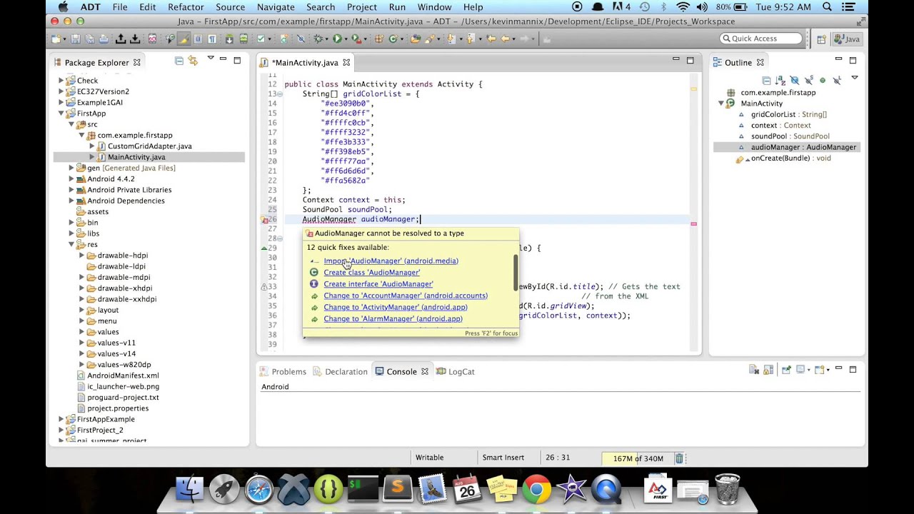Image resolution: width=914 pixels, height=514 pixels.
Task: Open the Refactor menu
Action: 186,7
